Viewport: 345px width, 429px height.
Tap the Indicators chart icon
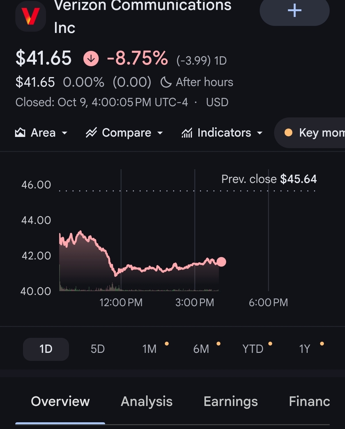[x=187, y=132]
